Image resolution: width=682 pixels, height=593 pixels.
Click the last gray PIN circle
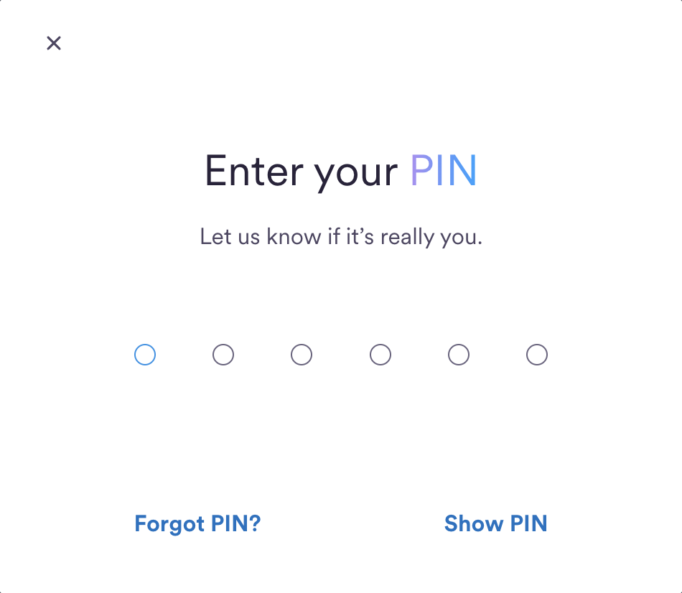tap(537, 355)
